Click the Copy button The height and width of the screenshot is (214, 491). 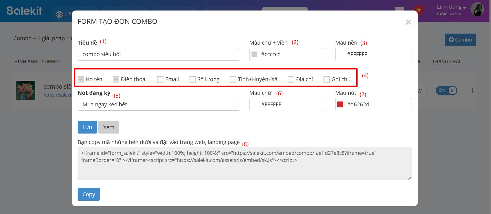pyautogui.click(x=89, y=194)
